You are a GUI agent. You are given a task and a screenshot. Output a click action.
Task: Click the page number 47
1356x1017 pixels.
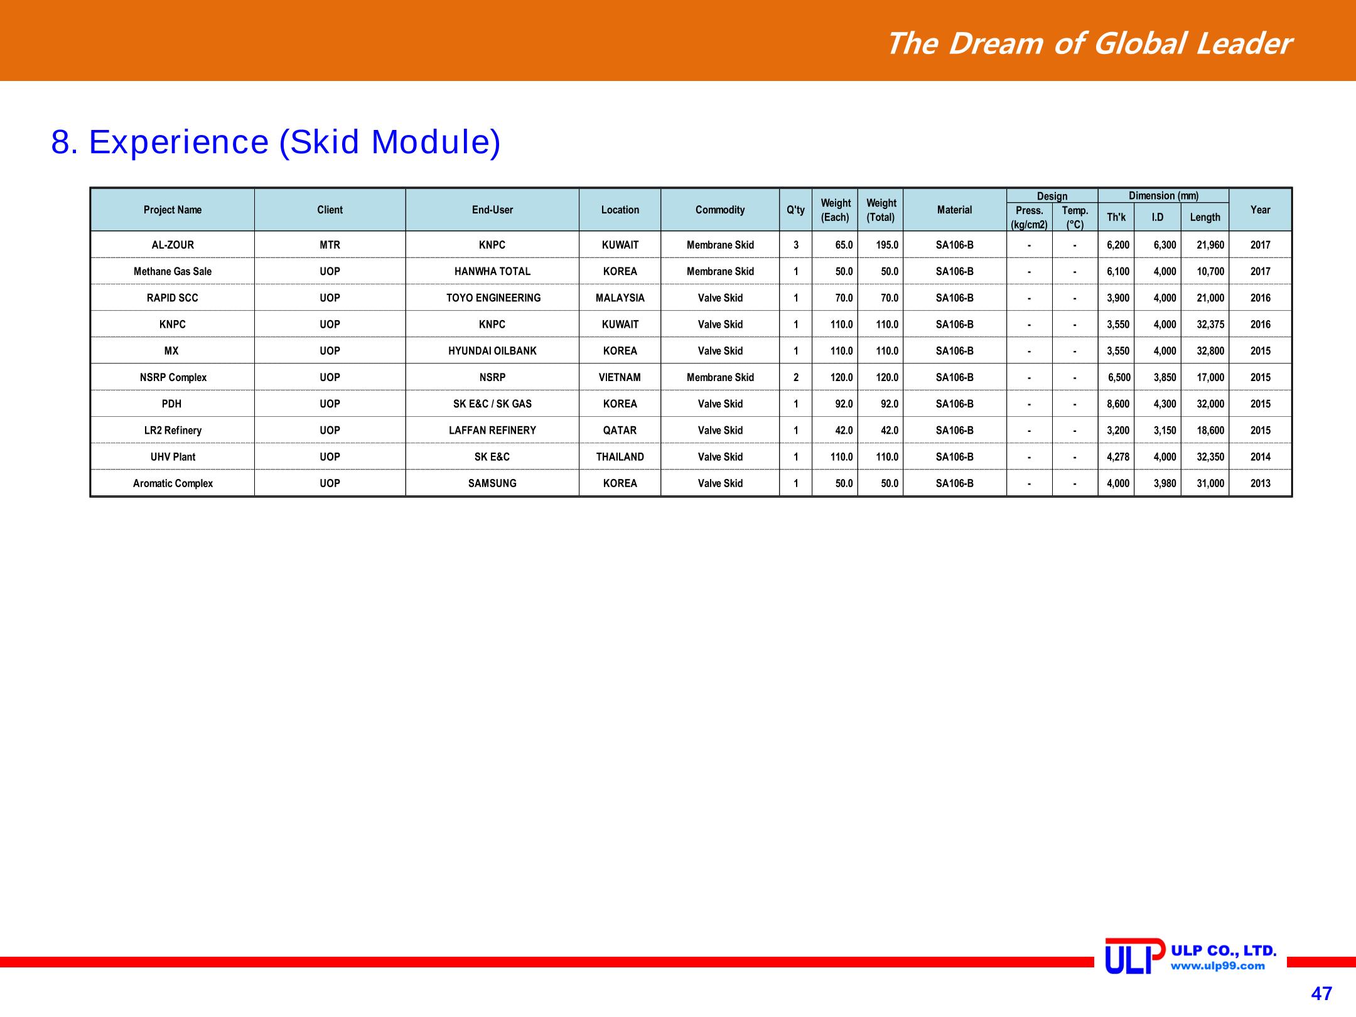pos(1321,994)
